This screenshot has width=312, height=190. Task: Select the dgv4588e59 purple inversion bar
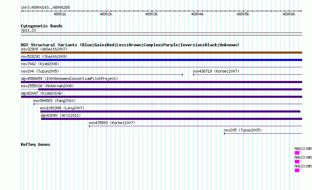tap(161, 82)
